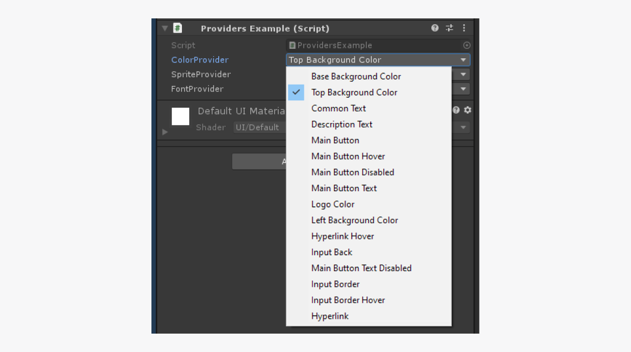Choose the checked Top Background Color item
The height and width of the screenshot is (352, 631).
tap(354, 92)
